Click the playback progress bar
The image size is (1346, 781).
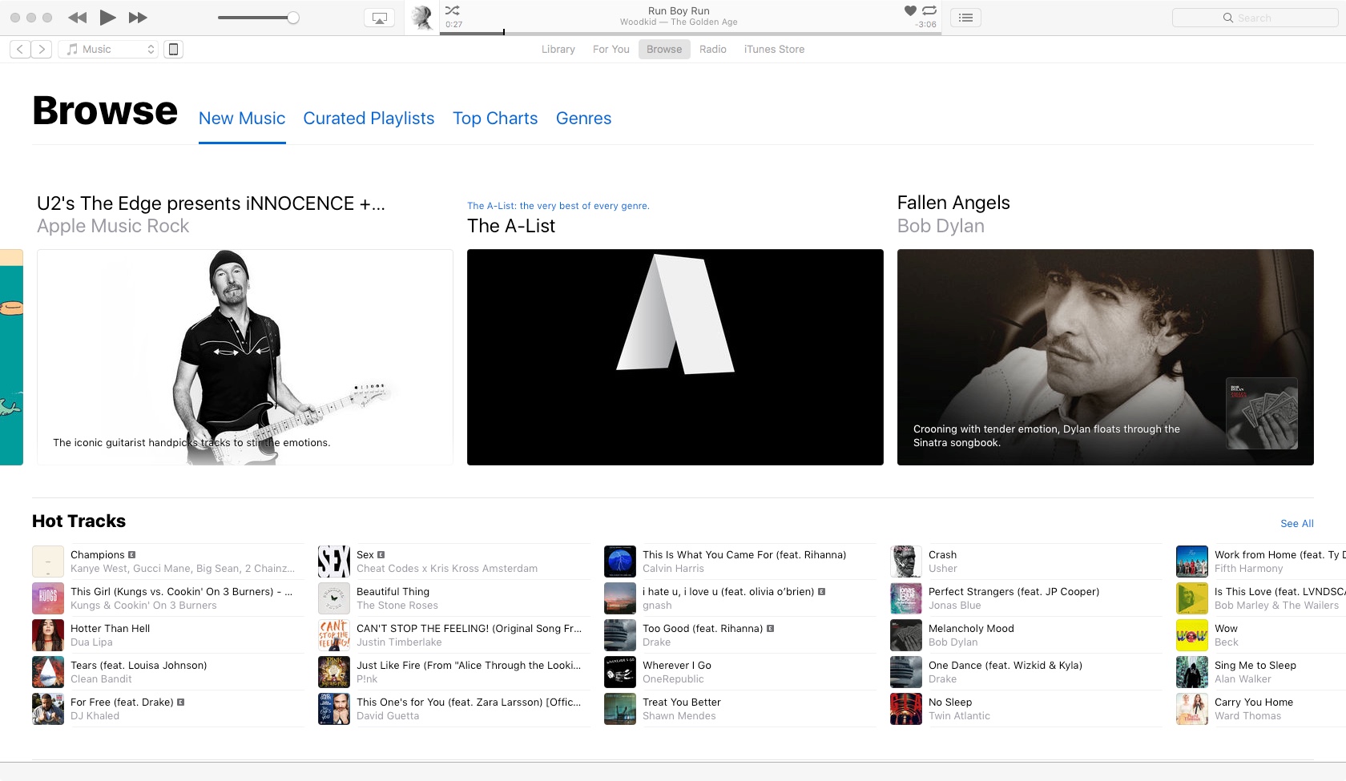pos(691,33)
